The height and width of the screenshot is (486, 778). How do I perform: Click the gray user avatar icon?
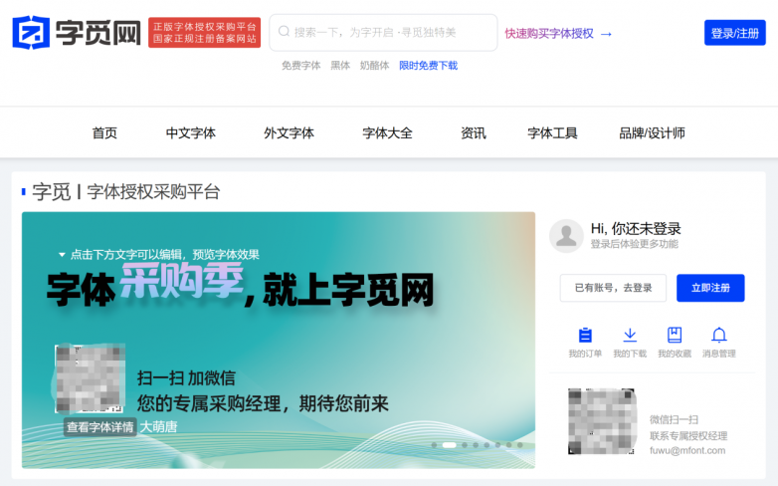tap(566, 236)
